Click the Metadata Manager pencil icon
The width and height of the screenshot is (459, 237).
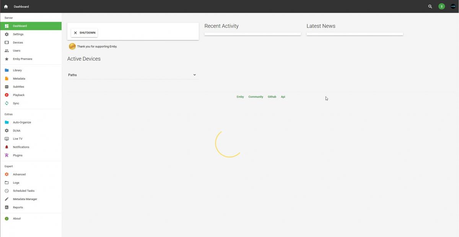[x=7, y=199]
